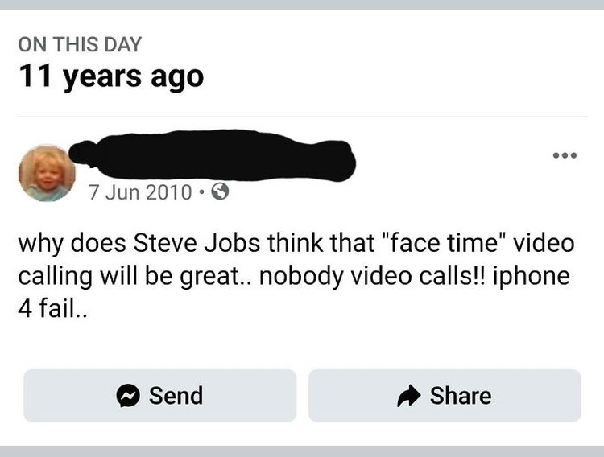Select the On This Day header
Image resolution: width=604 pixels, height=457 pixels.
[79, 45]
